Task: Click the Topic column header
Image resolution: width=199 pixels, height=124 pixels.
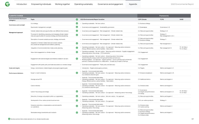Action: coord(33,20)
